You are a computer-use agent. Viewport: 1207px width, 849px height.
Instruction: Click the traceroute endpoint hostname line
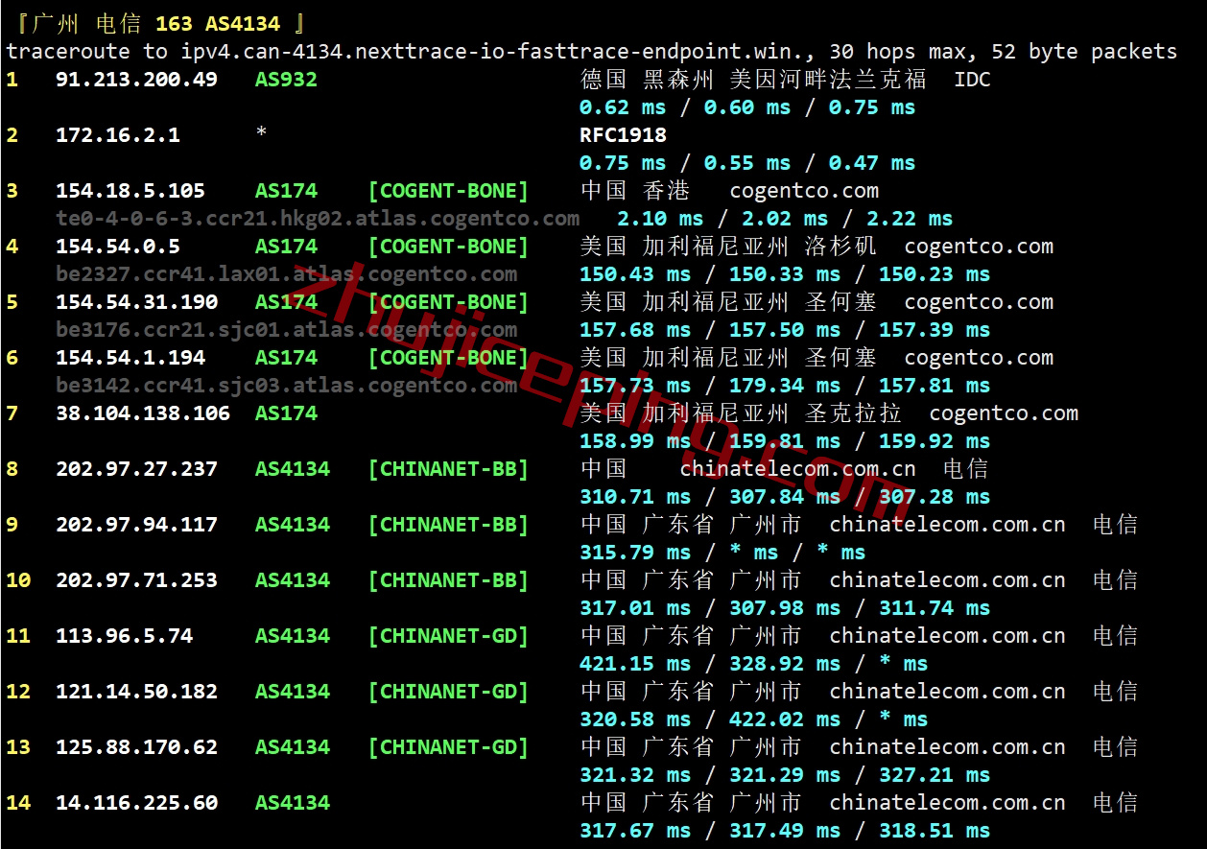[x=591, y=52]
